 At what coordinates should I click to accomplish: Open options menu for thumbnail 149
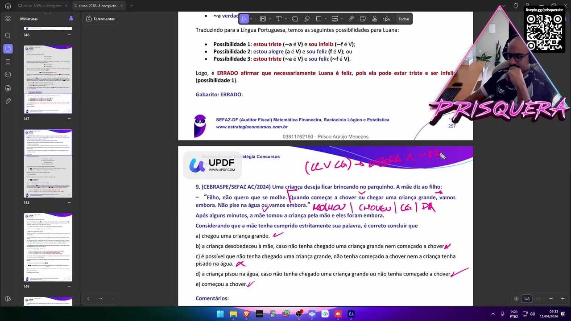(70, 286)
